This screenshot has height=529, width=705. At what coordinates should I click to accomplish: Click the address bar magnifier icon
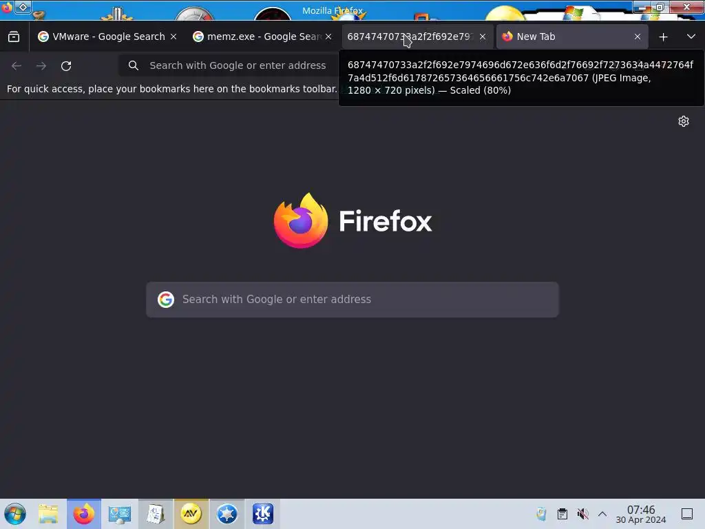133,65
